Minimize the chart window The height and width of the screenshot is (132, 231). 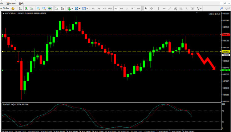click(x=221, y=3)
